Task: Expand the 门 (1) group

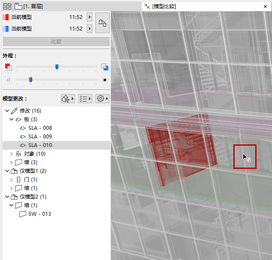Action: [12, 180]
